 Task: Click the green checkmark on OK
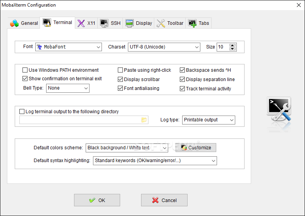click(x=92, y=200)
